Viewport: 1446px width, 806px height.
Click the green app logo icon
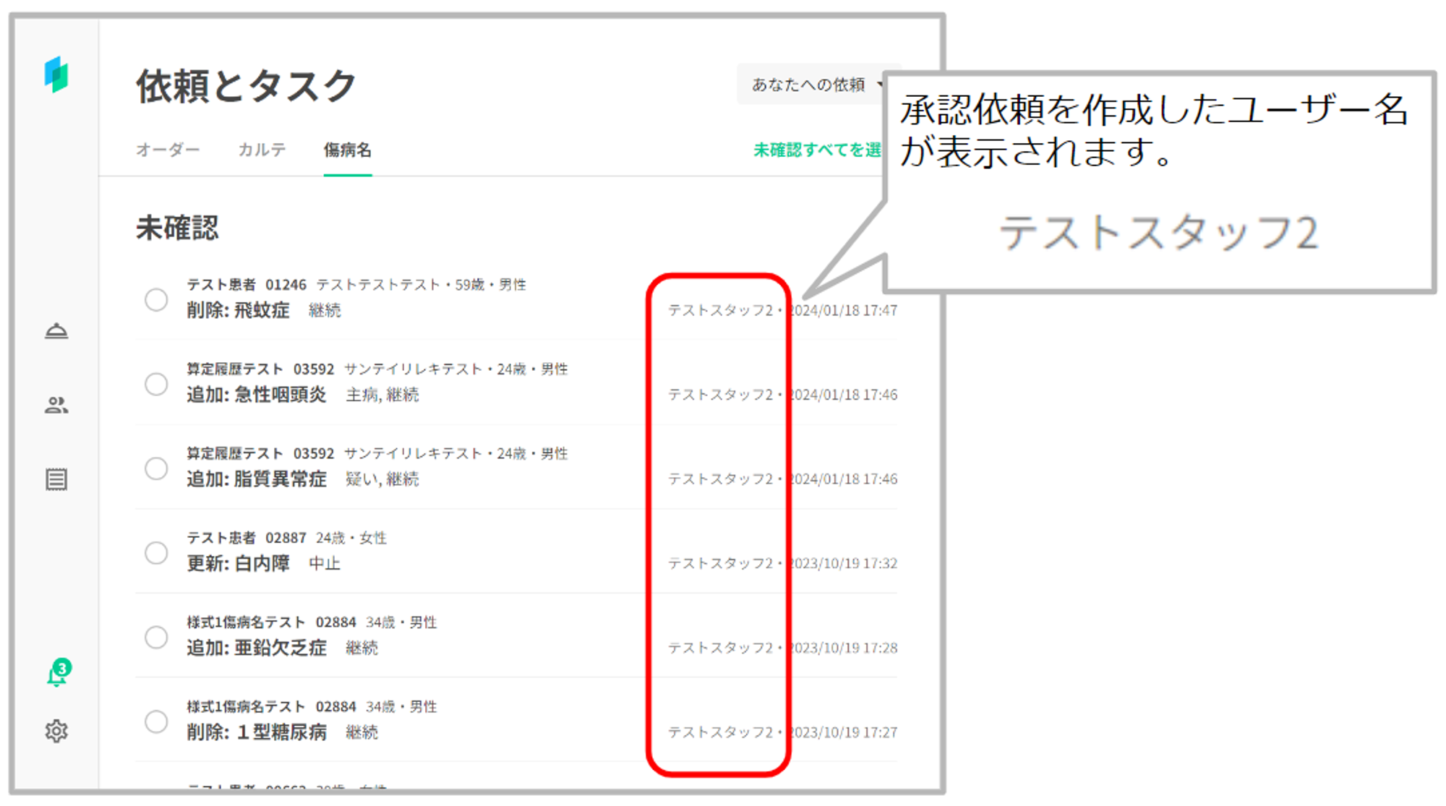coord(56,74)
